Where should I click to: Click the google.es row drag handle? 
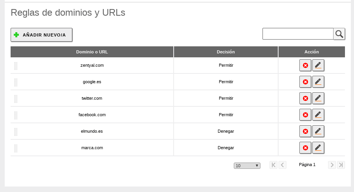[x=16, y=82]
